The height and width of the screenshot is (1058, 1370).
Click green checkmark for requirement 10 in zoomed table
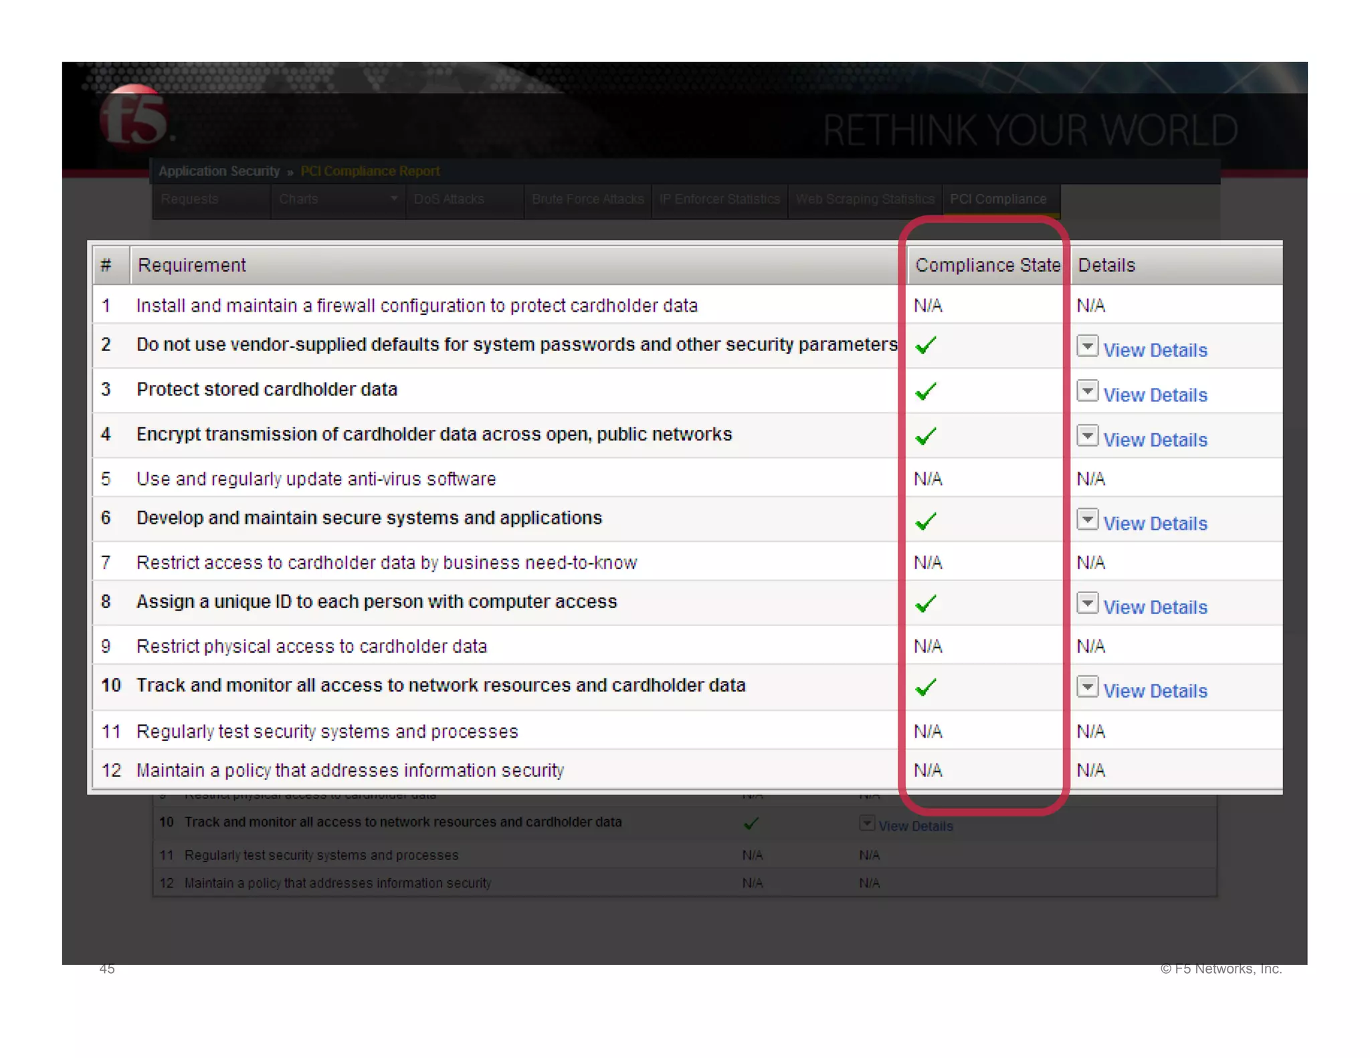click(x=926, y=687)
